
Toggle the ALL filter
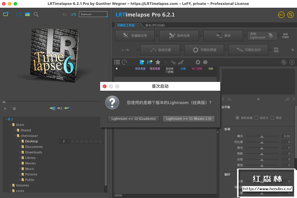coord(65,14)
